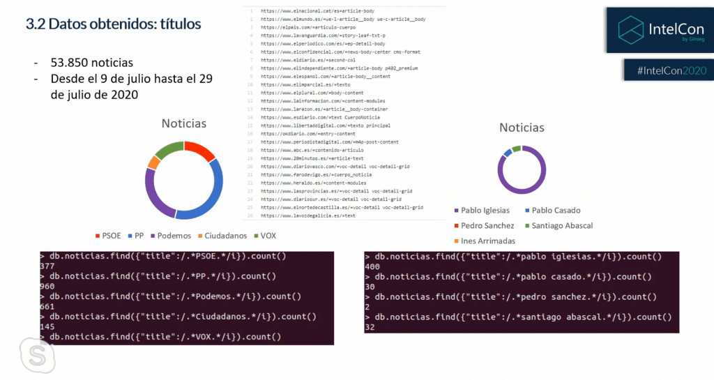Open the periodistadigital.com URL line
The width and height of the screenshot is (714, 380).
330,142
